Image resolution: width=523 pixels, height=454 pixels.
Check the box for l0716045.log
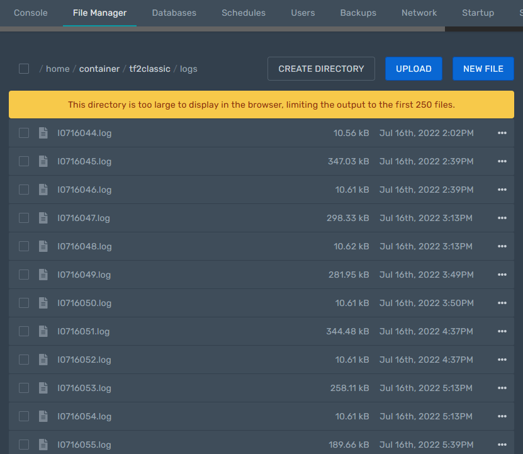click(24, 161)
